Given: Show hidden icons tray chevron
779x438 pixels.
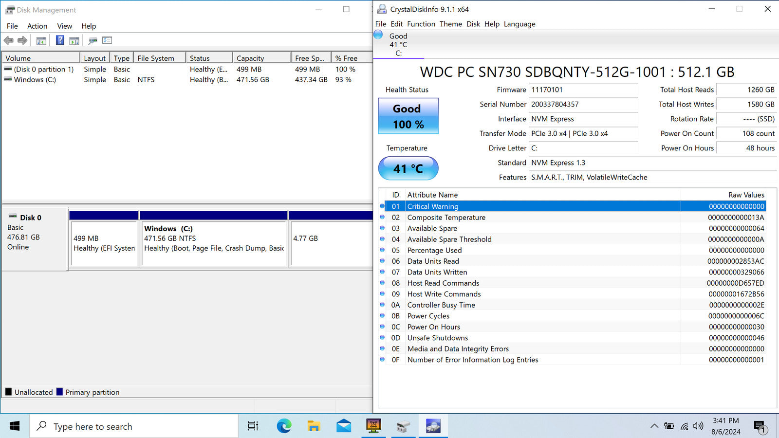Looking at the screenshot, I should [x=654, y=426].
